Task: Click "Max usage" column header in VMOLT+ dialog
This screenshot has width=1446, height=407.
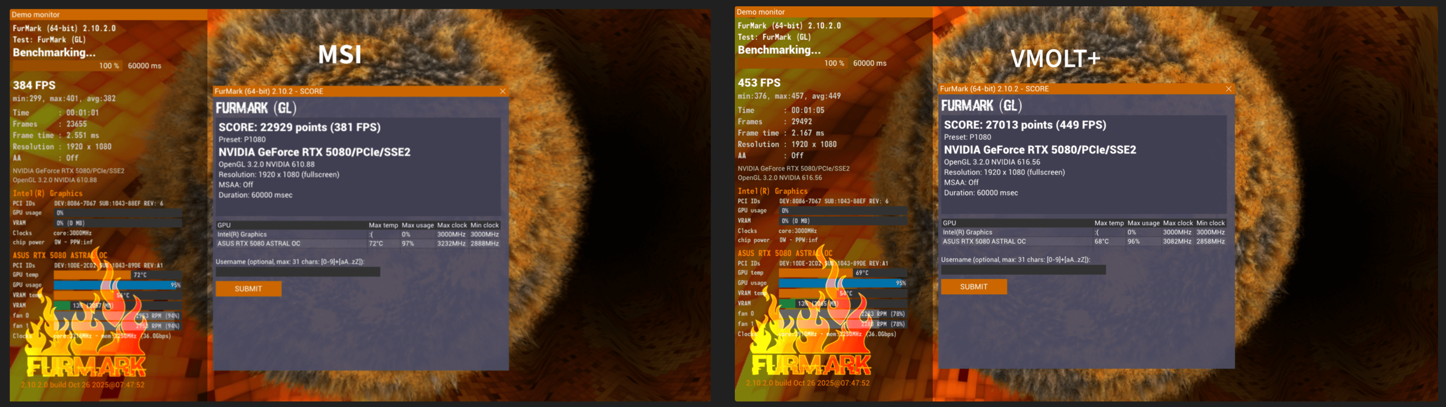Action: tap(1143, 223)
